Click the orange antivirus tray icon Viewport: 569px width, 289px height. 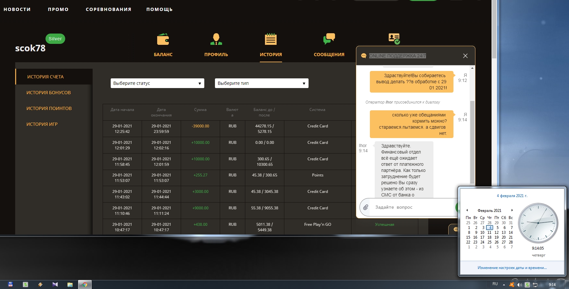(512, 285)
